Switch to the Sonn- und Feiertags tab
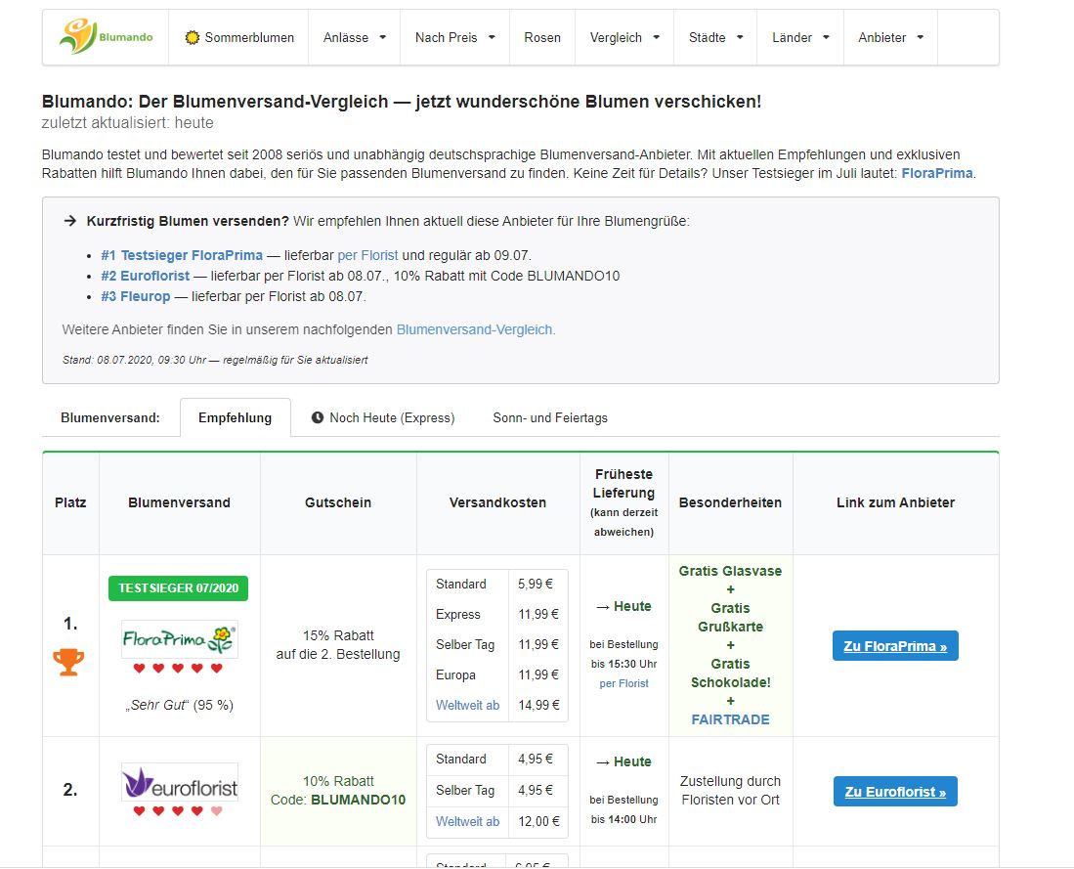Image resolution: width=1074 pixels, height=869 pixels. [550, 417]
